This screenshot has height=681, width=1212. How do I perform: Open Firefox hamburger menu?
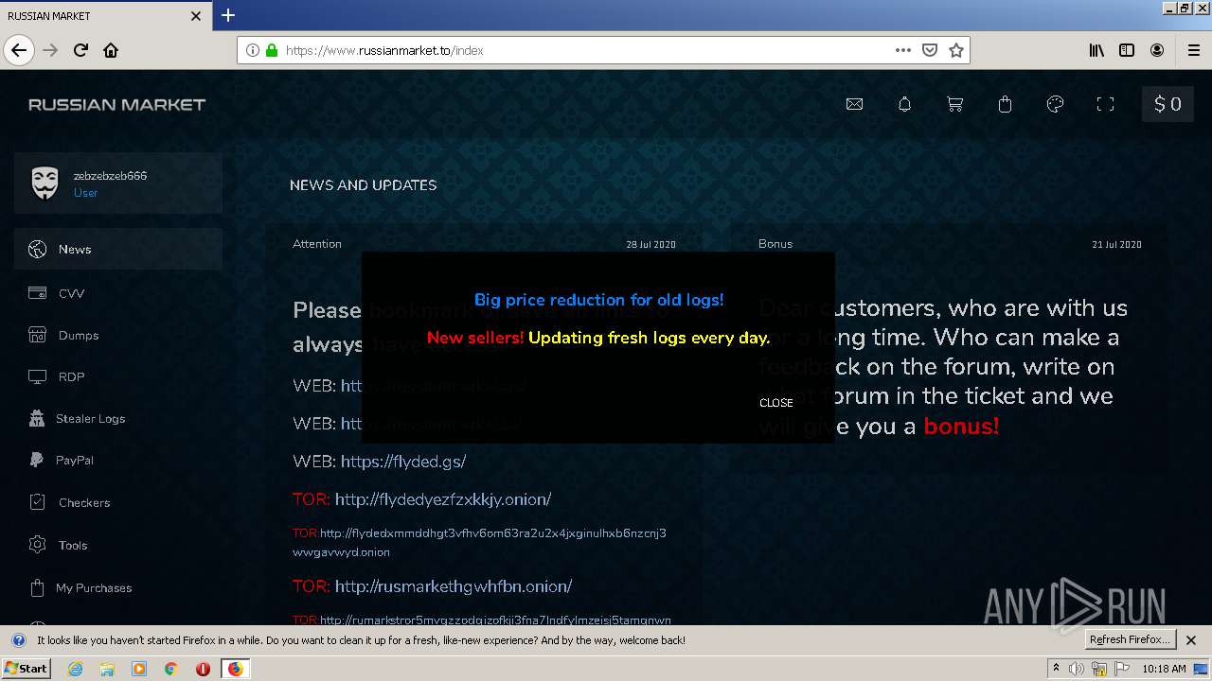click(x=1193, y=50)
